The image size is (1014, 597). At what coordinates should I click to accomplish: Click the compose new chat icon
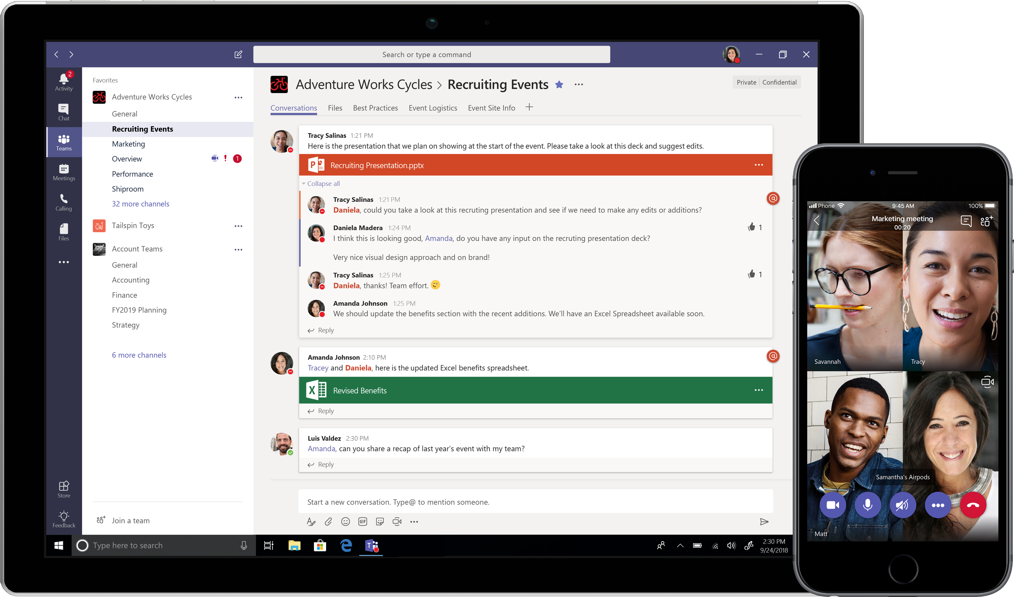click(x=238, y=54)
